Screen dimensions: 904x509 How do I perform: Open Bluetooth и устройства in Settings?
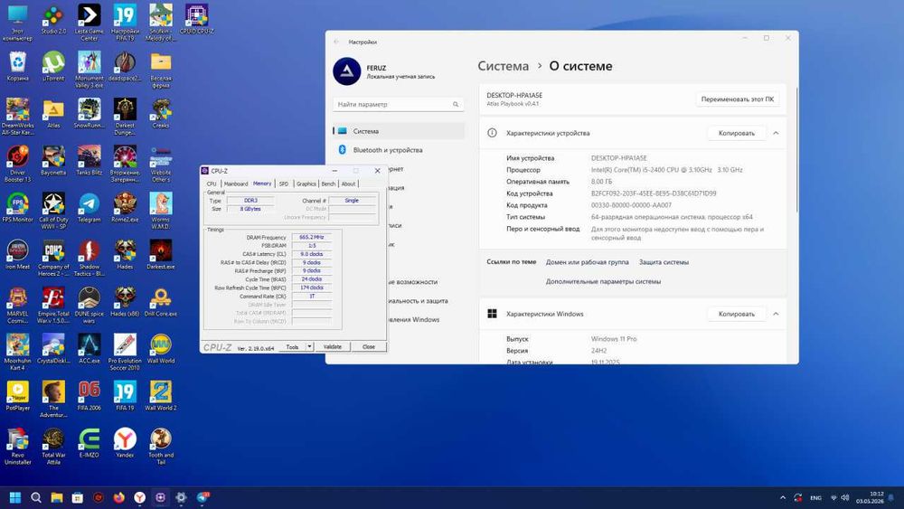click(399, 150)
